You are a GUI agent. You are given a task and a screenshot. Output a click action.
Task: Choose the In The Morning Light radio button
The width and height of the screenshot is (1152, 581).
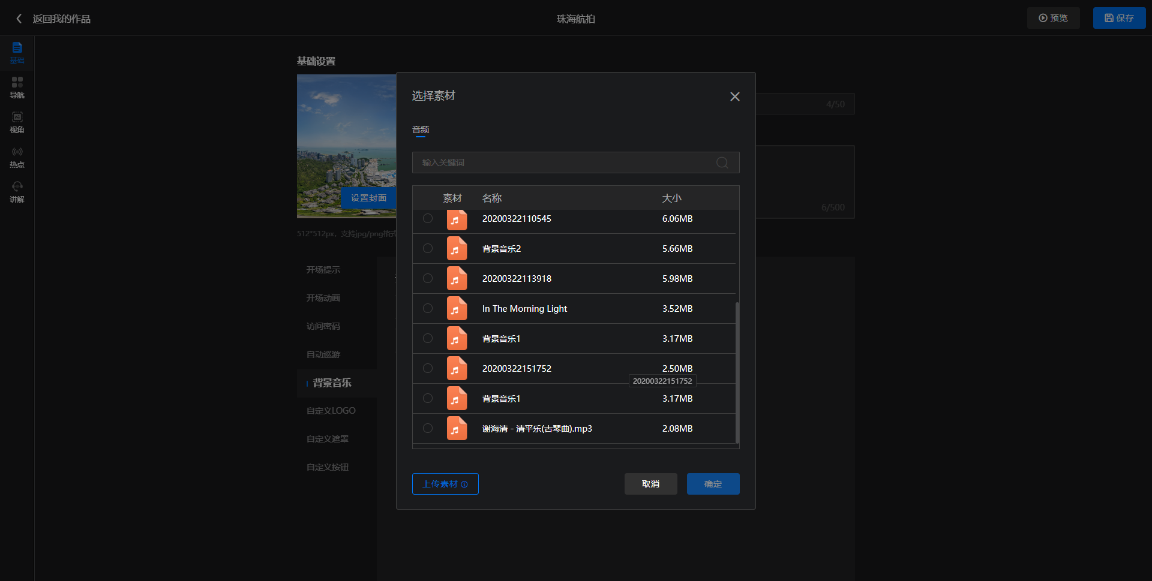point(428,308)
